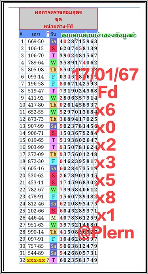Click the ชุด line in the header box
148x274 pixels.
(x=58, y=19)
